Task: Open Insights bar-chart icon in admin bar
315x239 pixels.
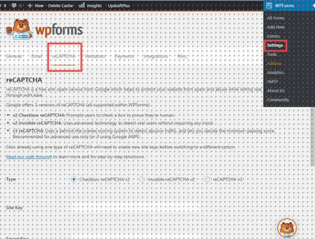Action: [x=81, y=6]
